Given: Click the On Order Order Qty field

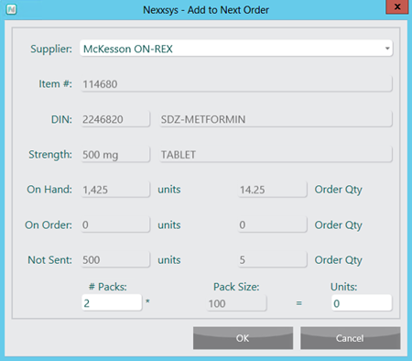Looking at the screenshot, I should [x=273, y=224].
